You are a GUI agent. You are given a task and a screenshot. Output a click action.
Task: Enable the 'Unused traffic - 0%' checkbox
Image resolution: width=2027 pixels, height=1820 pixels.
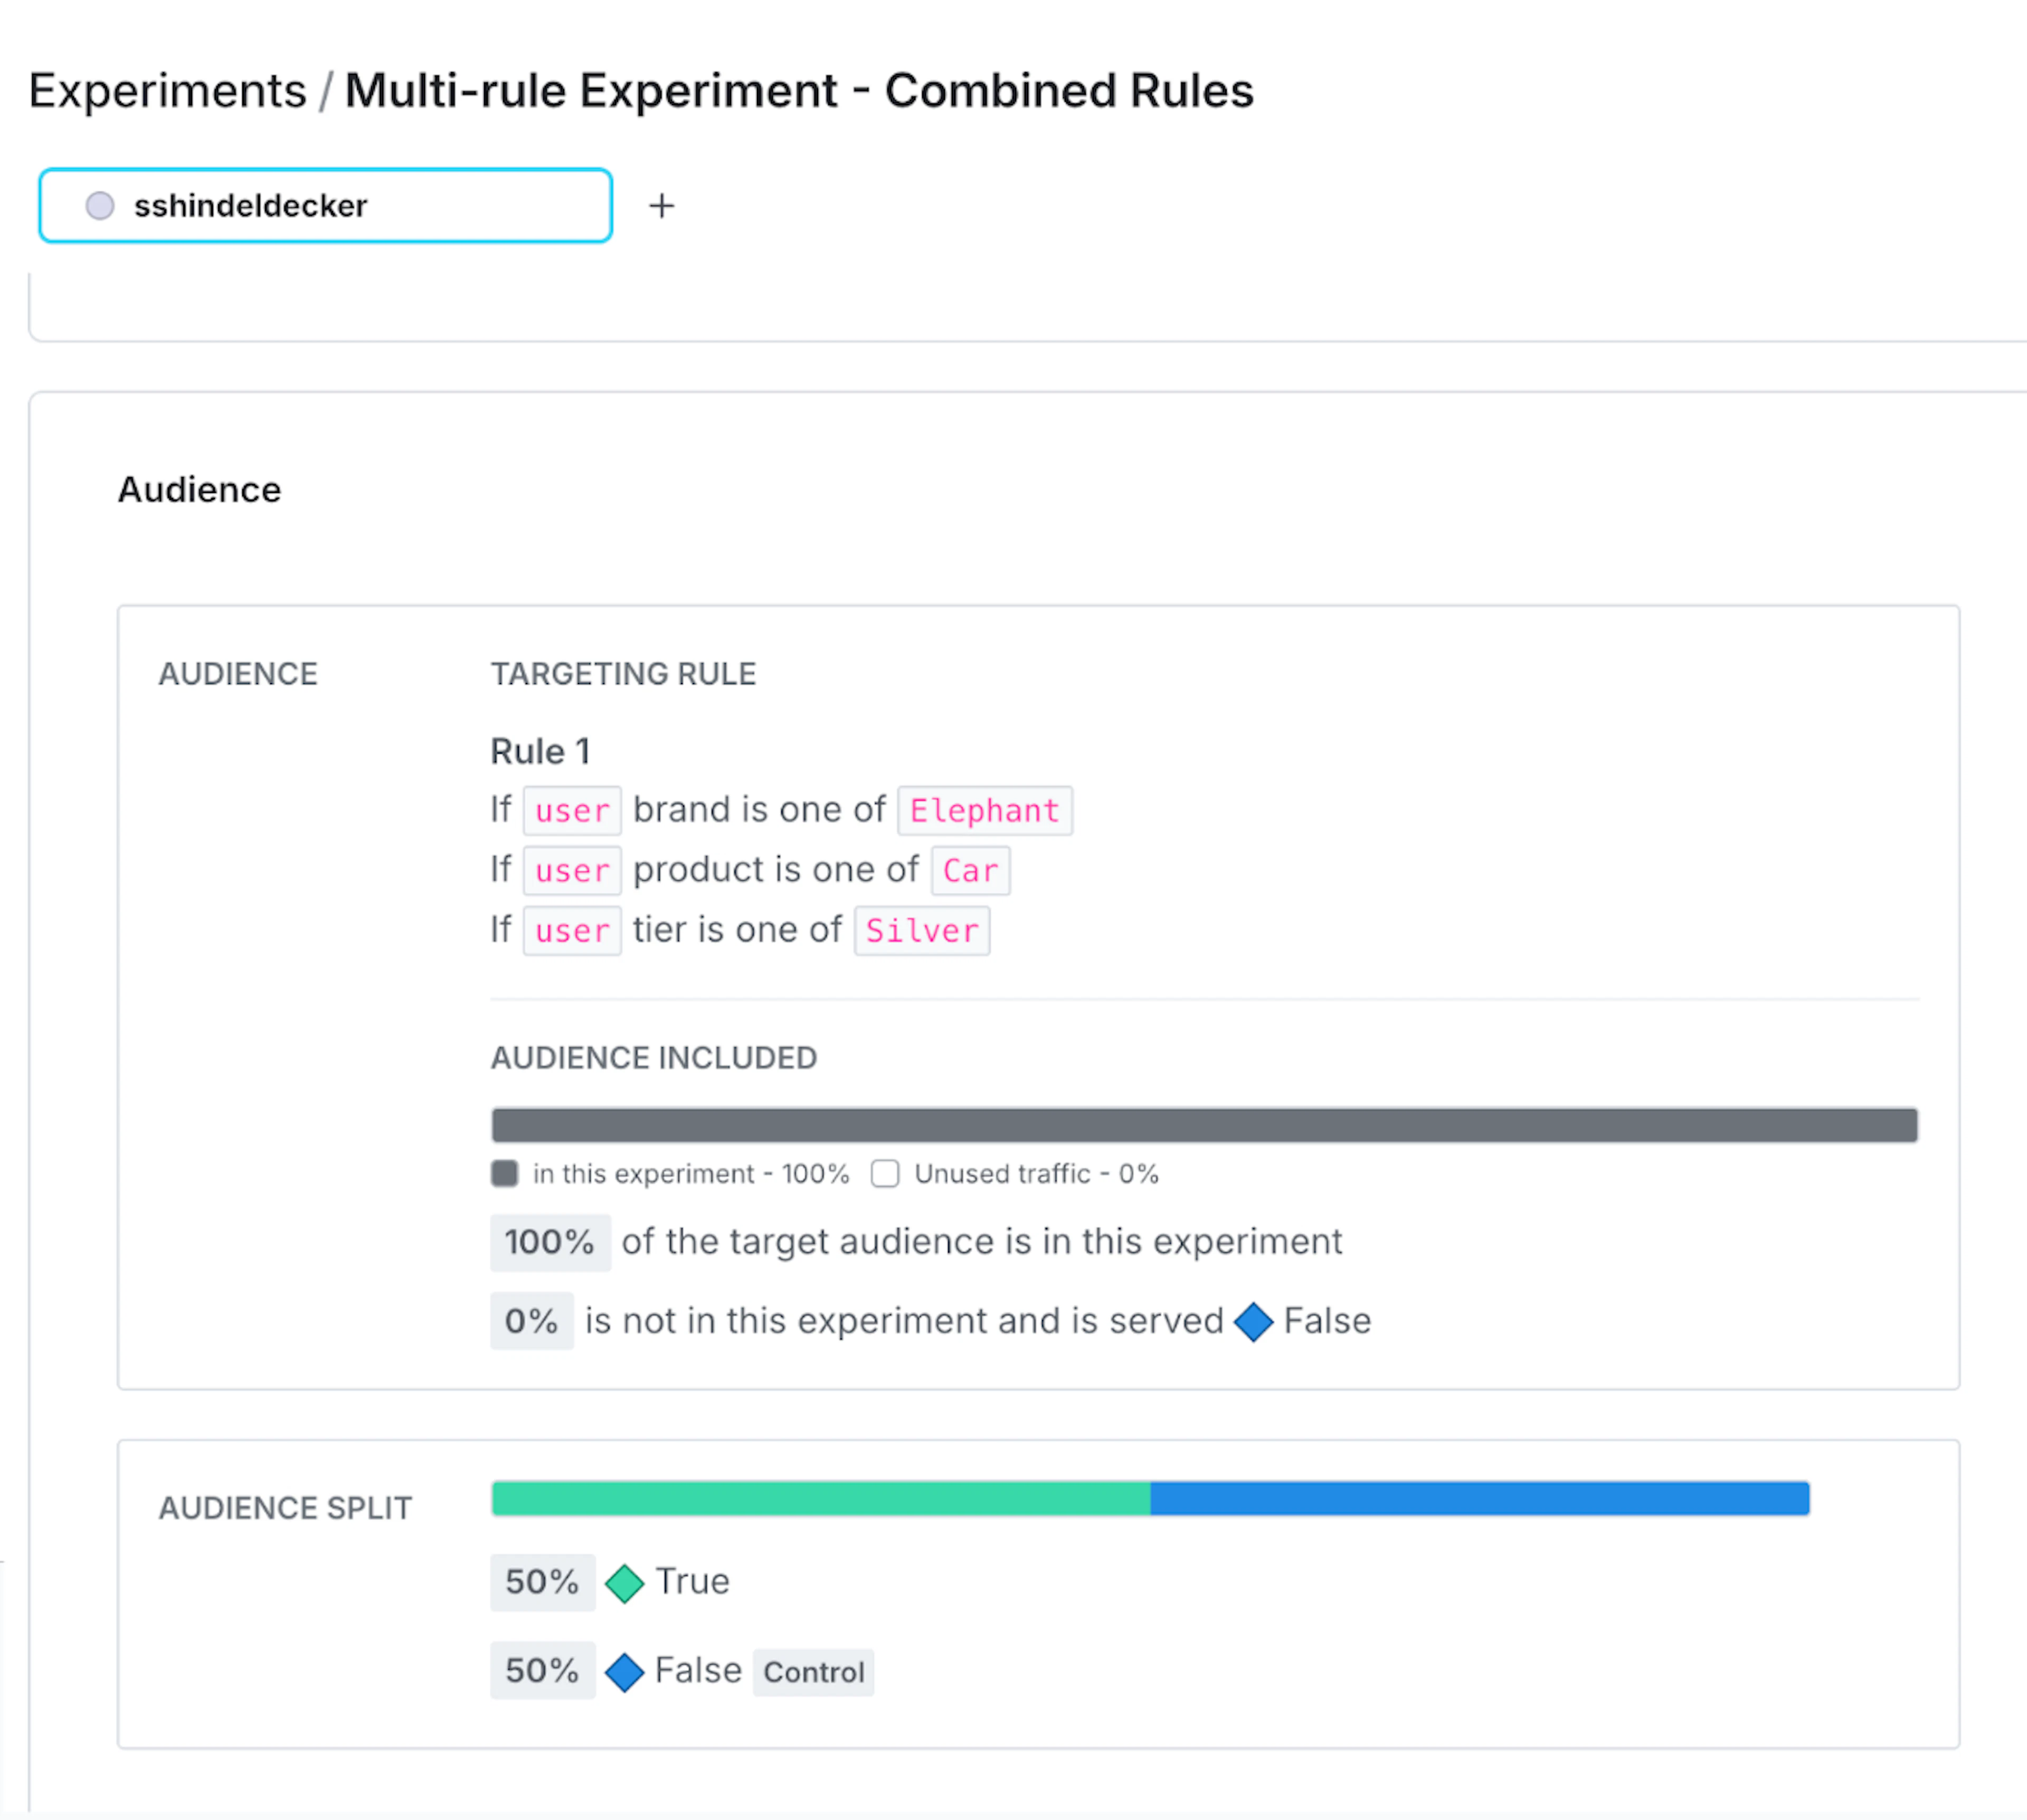[x=886, y=1173]
